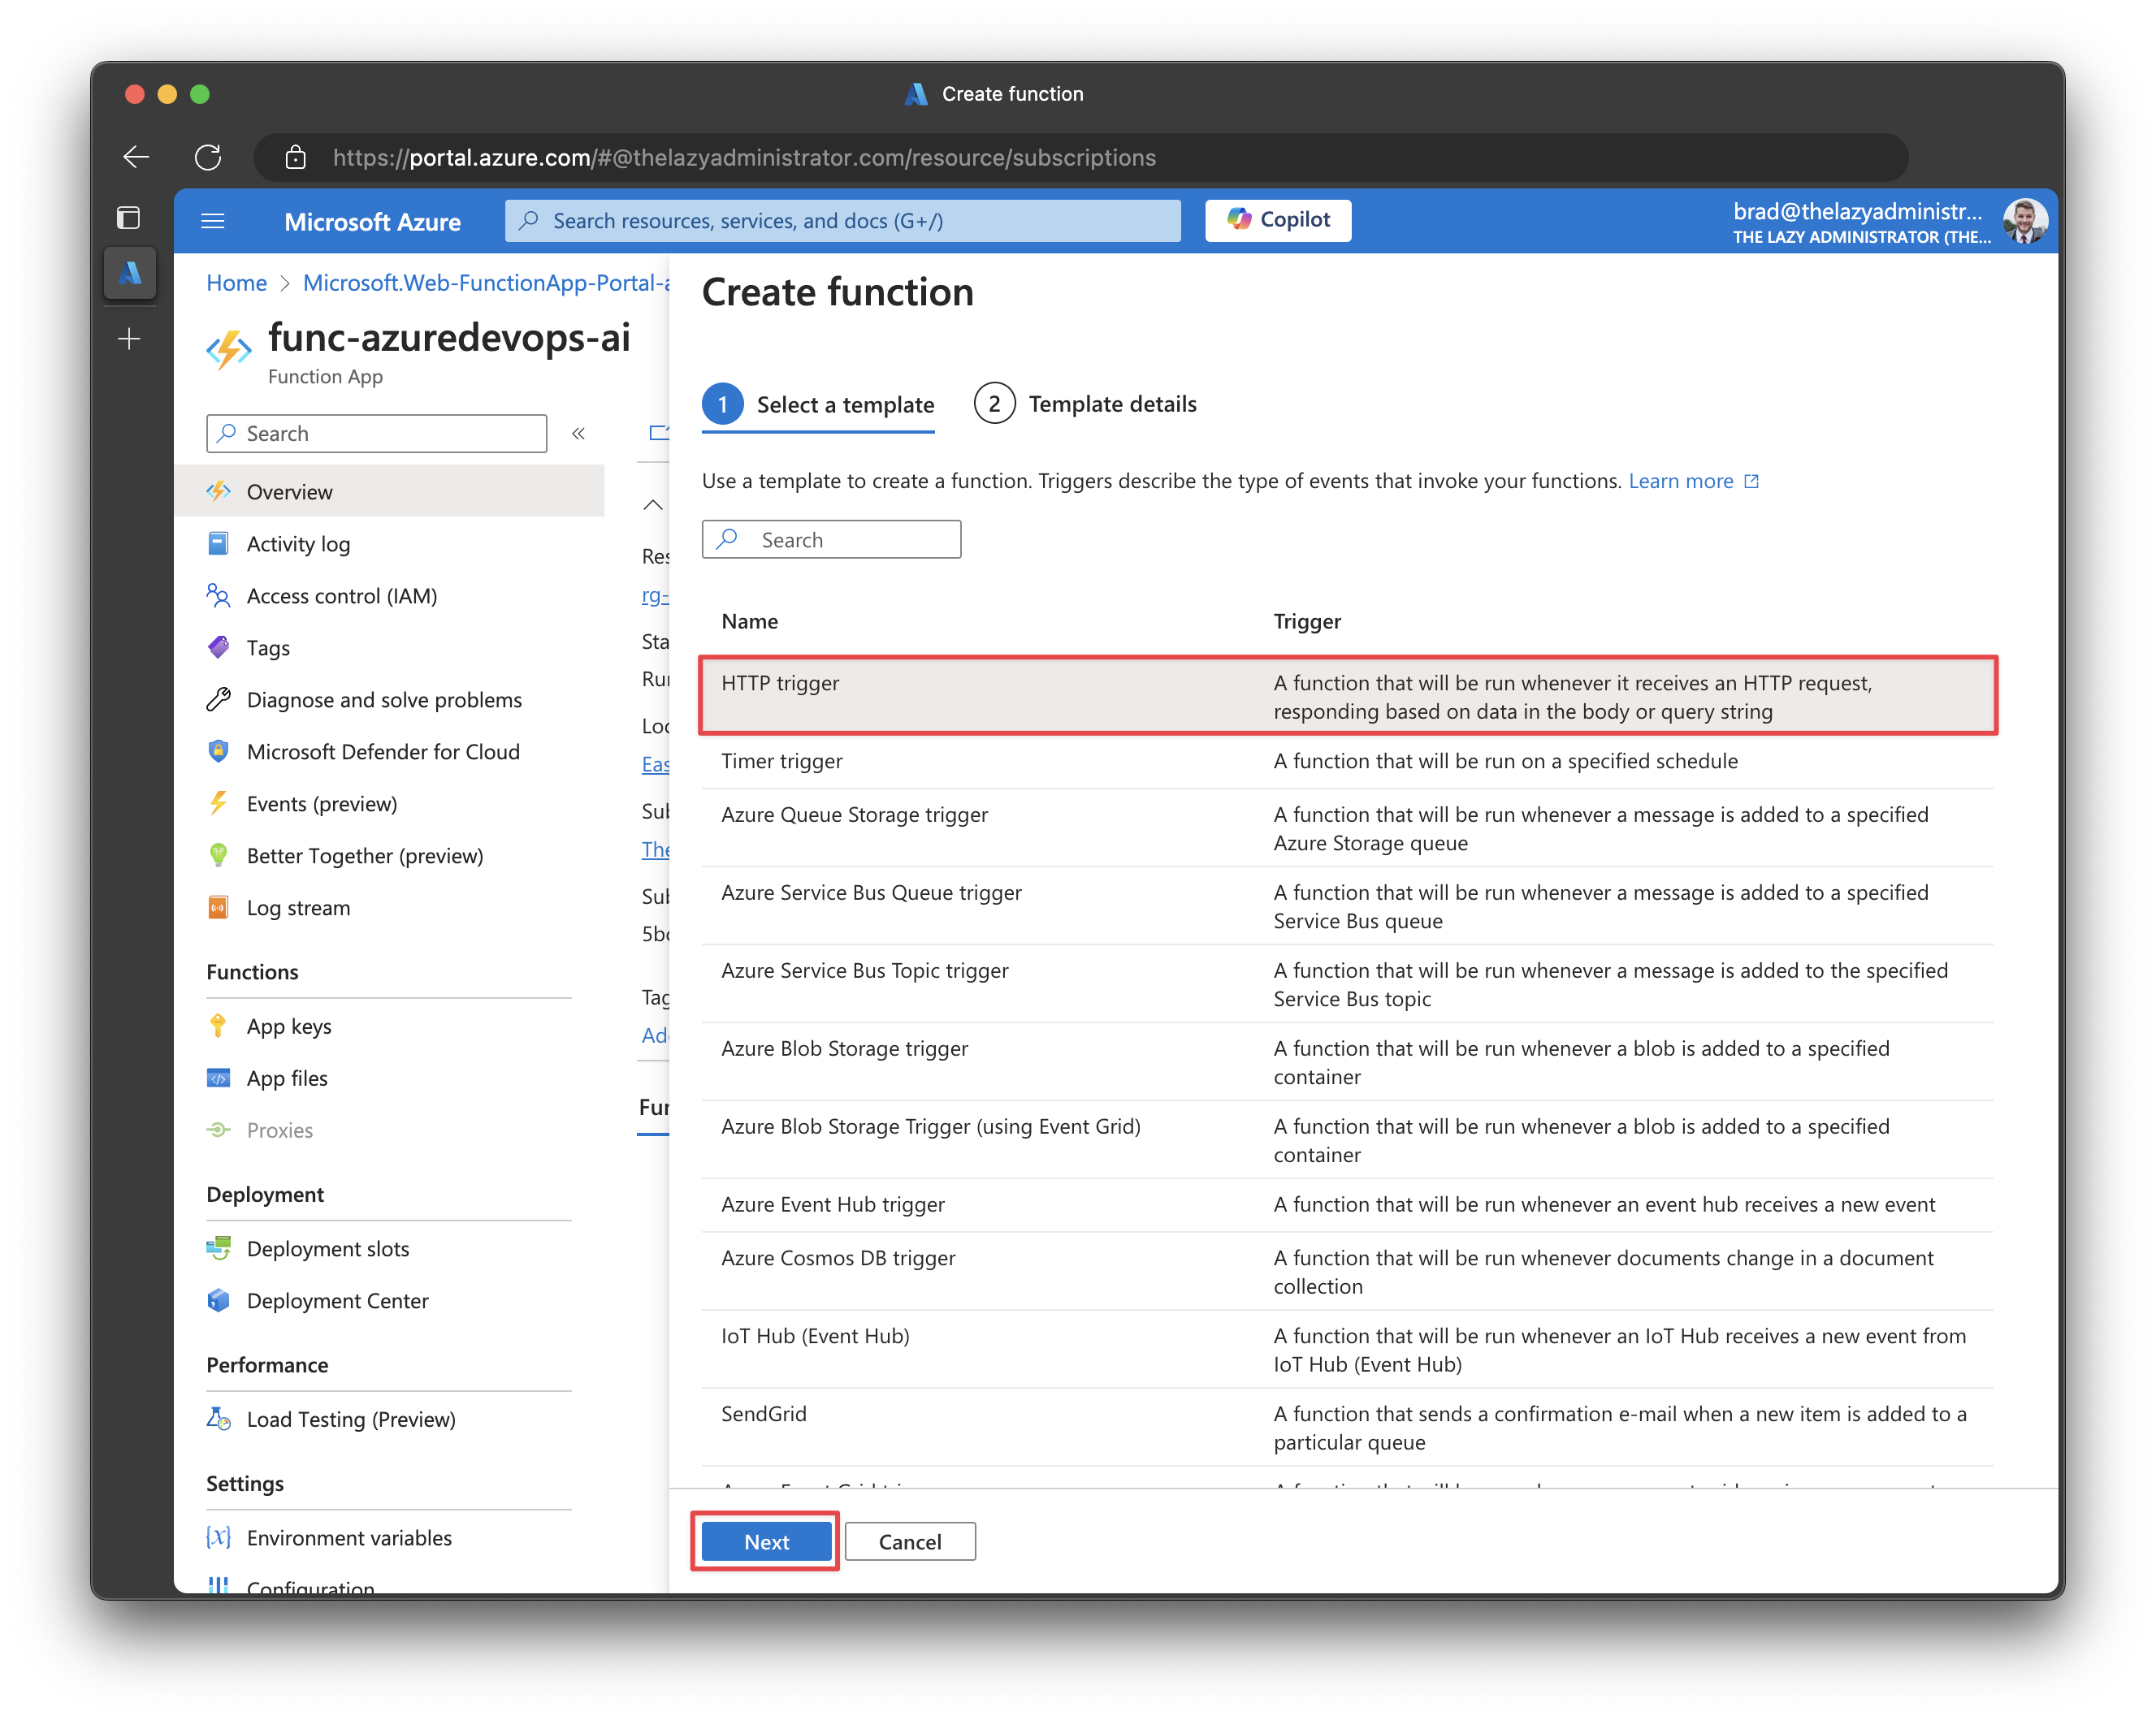Open the browser sidebar panel icon
2156x1720 pixels.
point(129,218)
